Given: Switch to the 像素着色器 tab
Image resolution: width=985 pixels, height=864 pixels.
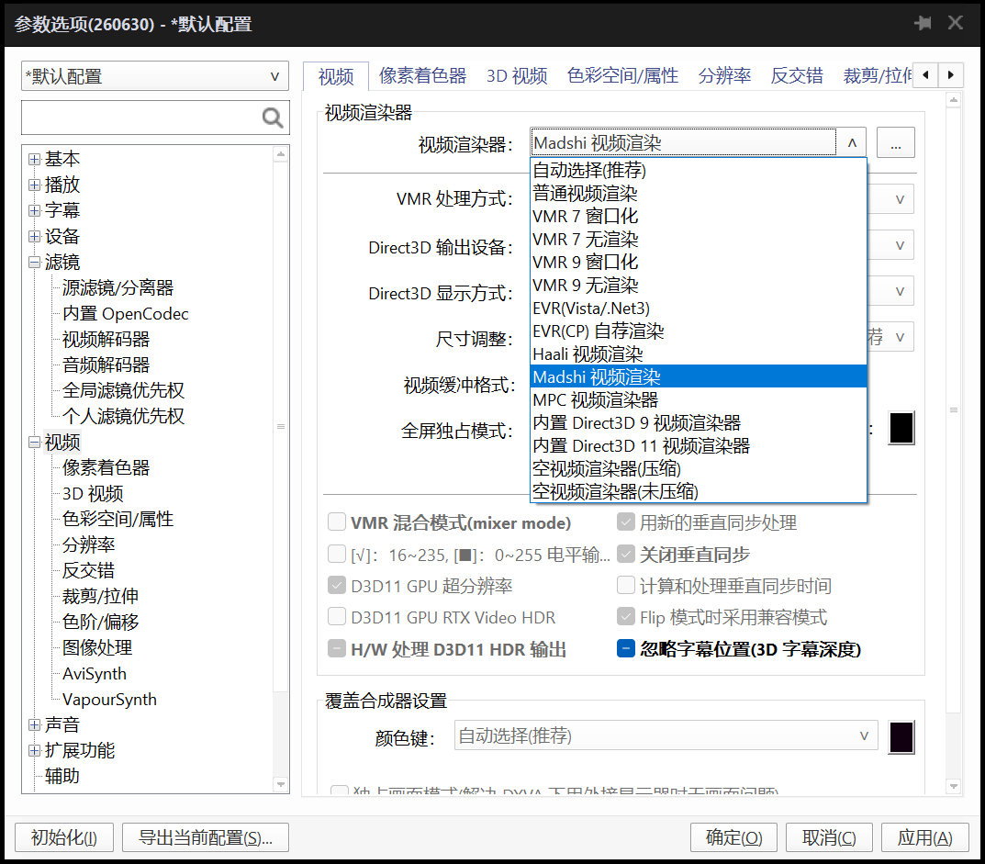Looking at the screenshot, I should click(x=422, y=76).
